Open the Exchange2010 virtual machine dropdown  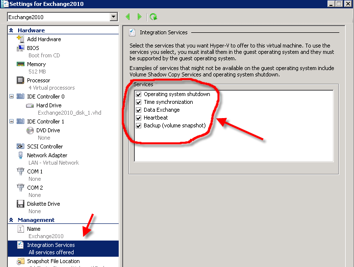coord(114,17)
